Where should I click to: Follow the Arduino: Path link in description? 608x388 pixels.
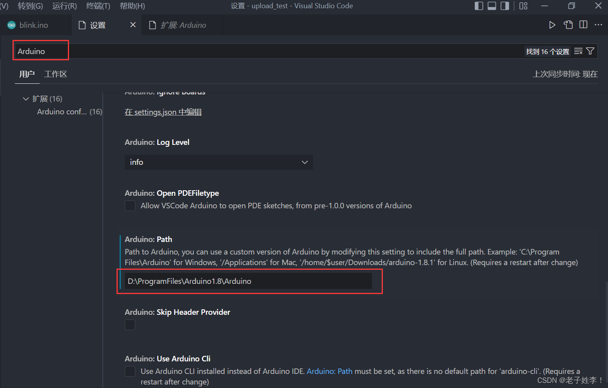[329, 371]
